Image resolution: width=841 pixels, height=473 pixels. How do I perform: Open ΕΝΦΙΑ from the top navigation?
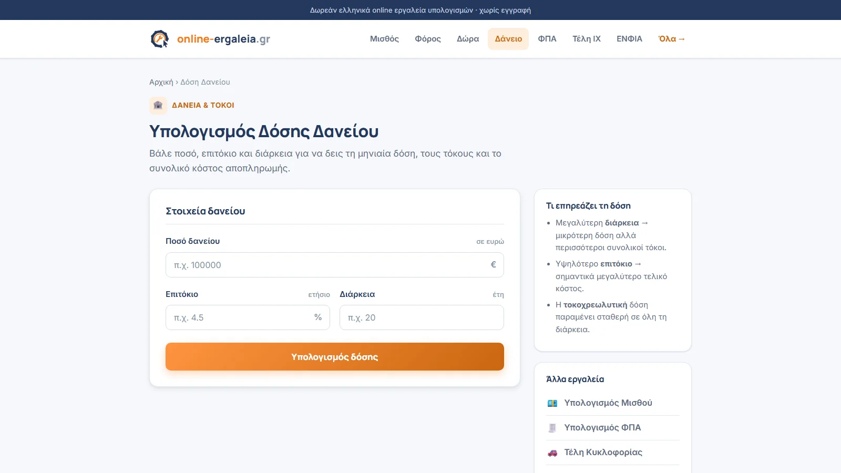pos(629,39)
